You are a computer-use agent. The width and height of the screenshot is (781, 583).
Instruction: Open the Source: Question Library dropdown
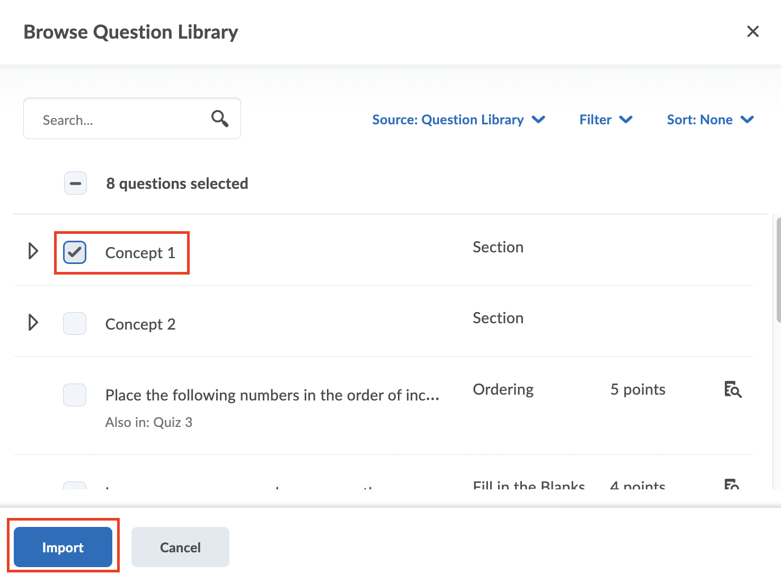pyautogui.click(x=458, y=120)
